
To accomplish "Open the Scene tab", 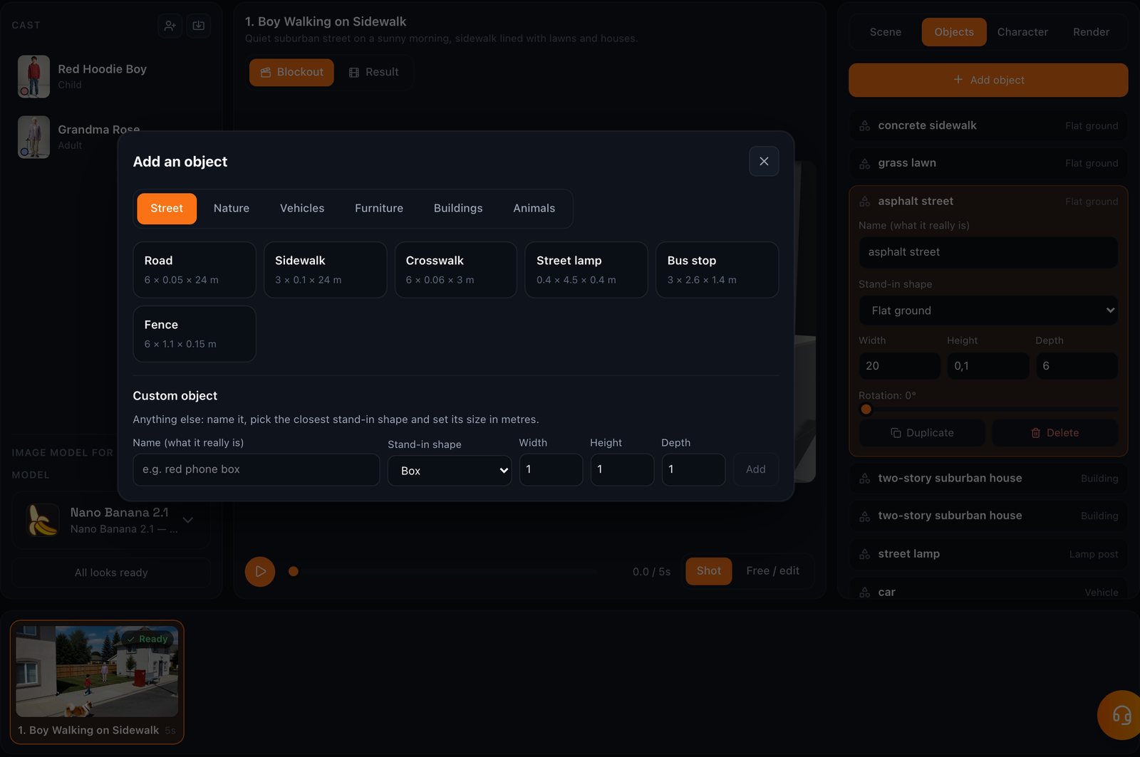I will [x=886, y=32].
